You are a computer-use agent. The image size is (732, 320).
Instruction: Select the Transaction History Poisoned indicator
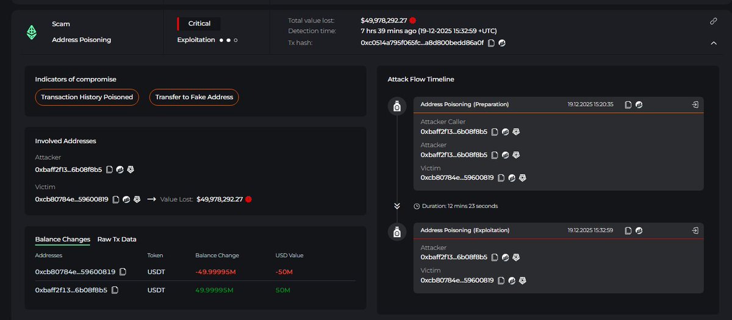[x=87, y=97]
